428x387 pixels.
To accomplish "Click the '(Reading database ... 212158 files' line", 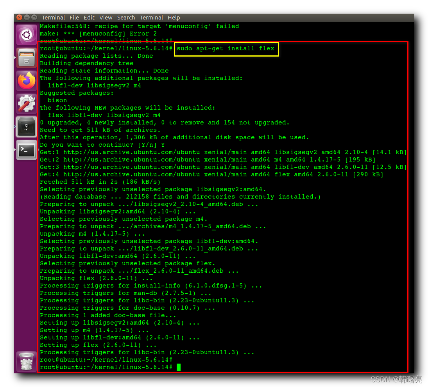I will click(181, 197).
